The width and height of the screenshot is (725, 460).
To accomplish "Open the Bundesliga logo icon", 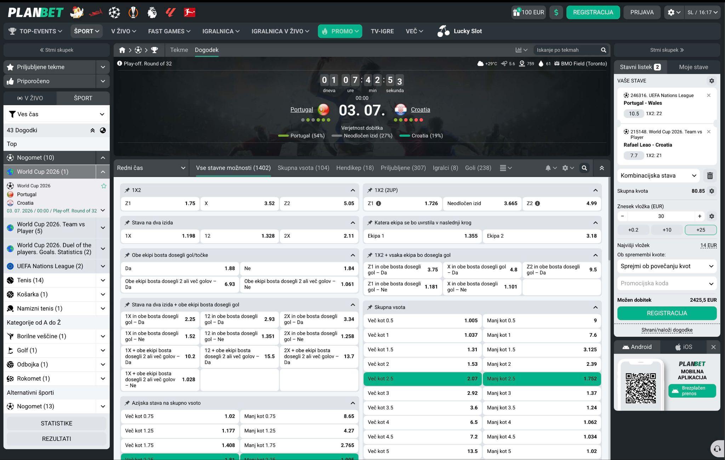I will point(190,12).
